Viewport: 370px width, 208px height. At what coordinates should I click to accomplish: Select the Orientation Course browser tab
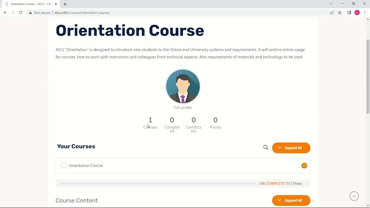[x=31, y=4]
